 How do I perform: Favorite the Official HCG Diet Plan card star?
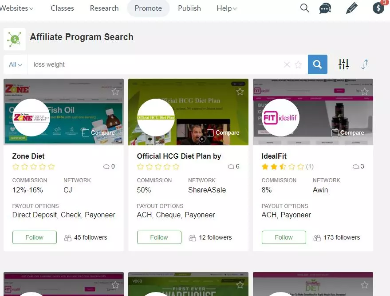240,92
